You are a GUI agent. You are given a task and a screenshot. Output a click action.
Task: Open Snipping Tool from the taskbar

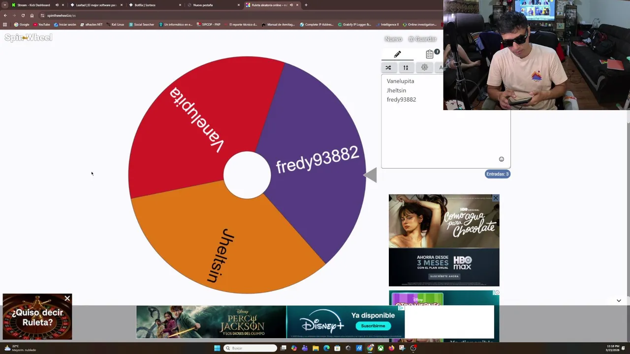click(x=402, y=348)
